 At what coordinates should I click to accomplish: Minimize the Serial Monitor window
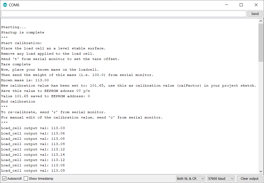226,5
